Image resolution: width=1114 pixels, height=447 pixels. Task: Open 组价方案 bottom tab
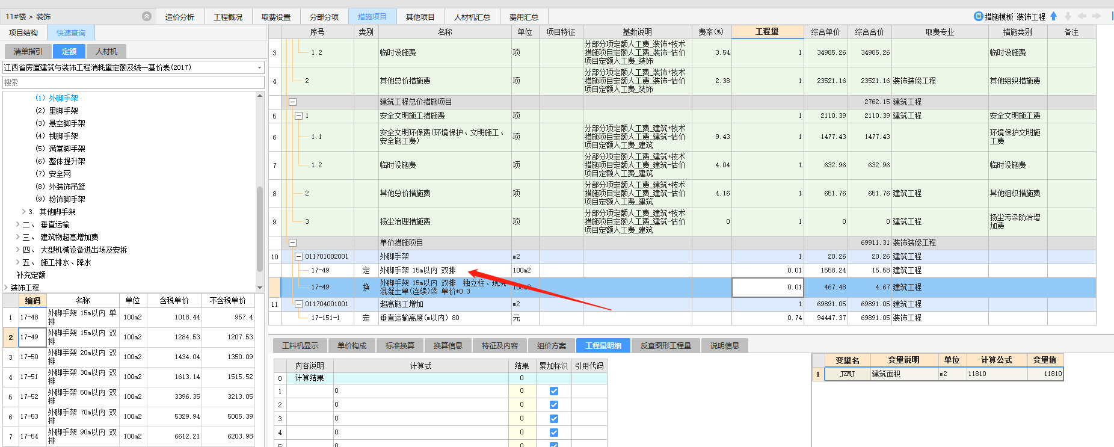coord(552,345)
